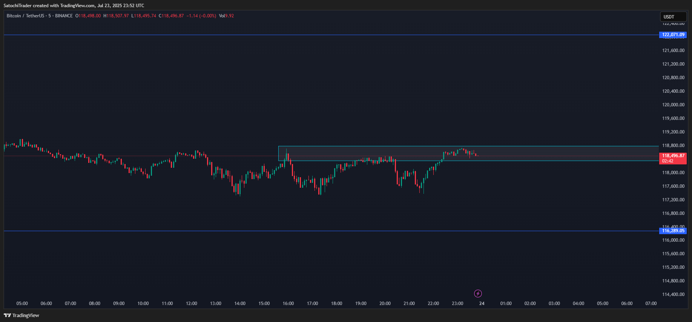692x322 pixels.
Task: Click the open value O118,498.00
Action: point(88,16)
